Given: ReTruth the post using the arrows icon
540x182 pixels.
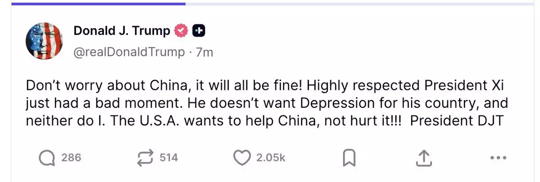Looking at the screenshot, I should (x=145, y=157).
